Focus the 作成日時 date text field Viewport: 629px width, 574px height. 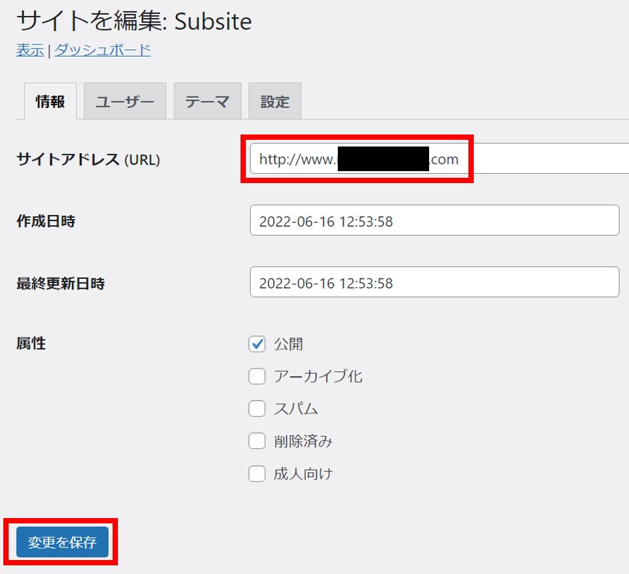[434, 221]
